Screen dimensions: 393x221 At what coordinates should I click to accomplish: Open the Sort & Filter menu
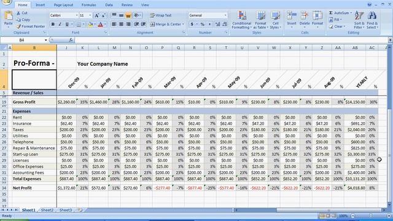coord(359,20)
